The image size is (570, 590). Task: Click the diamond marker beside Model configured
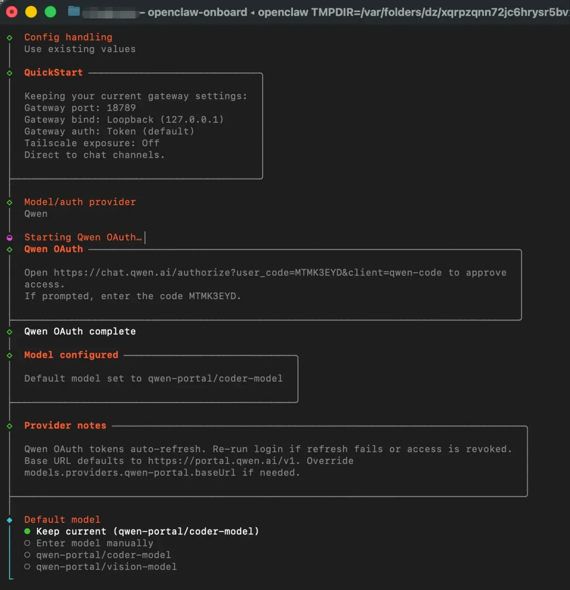tap(10, 355)
